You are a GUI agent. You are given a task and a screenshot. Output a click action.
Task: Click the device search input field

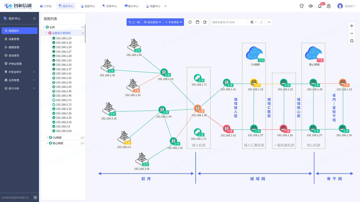tap(229, 22)
